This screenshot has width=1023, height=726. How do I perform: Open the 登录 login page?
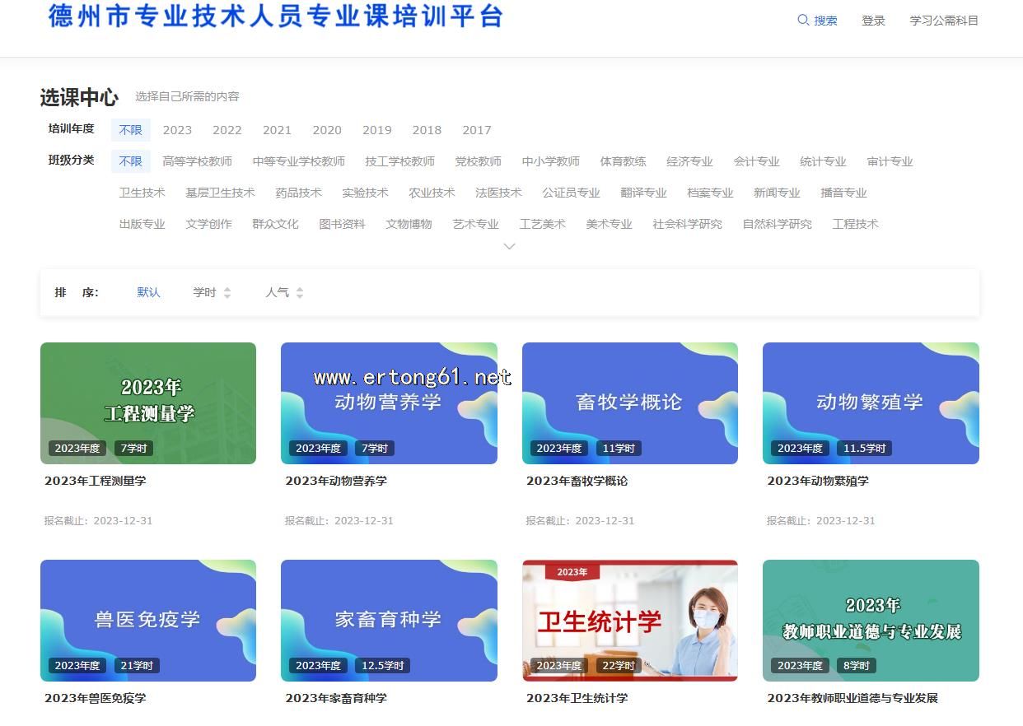(873, 21)
